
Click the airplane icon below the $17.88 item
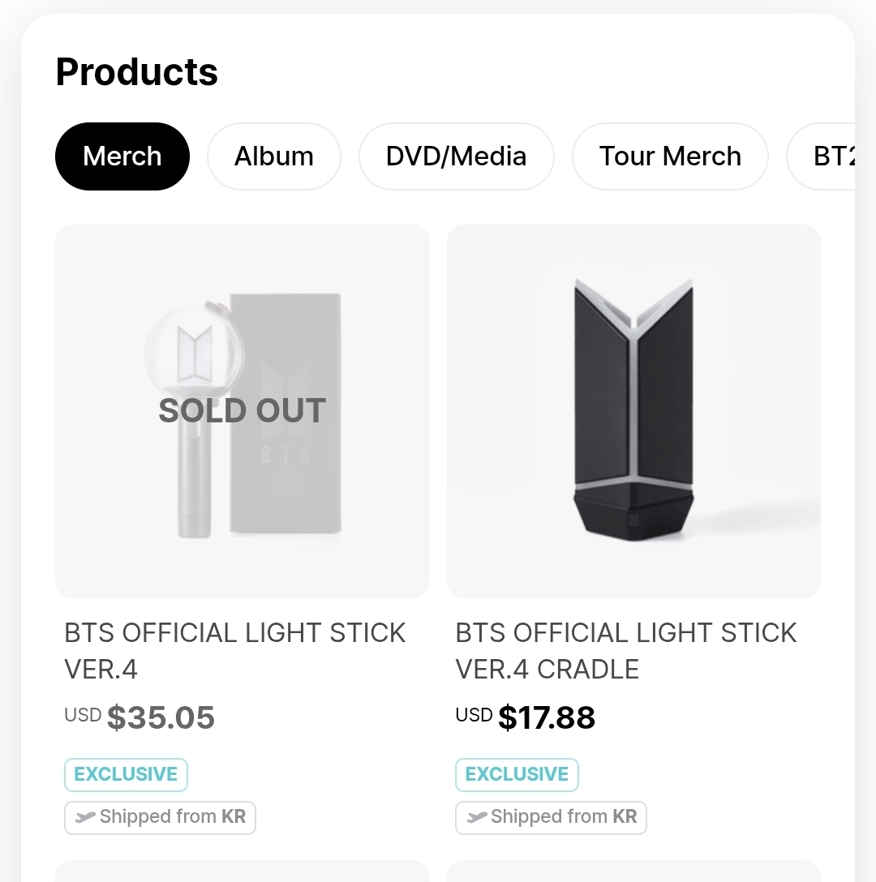[x=477, y=818]
